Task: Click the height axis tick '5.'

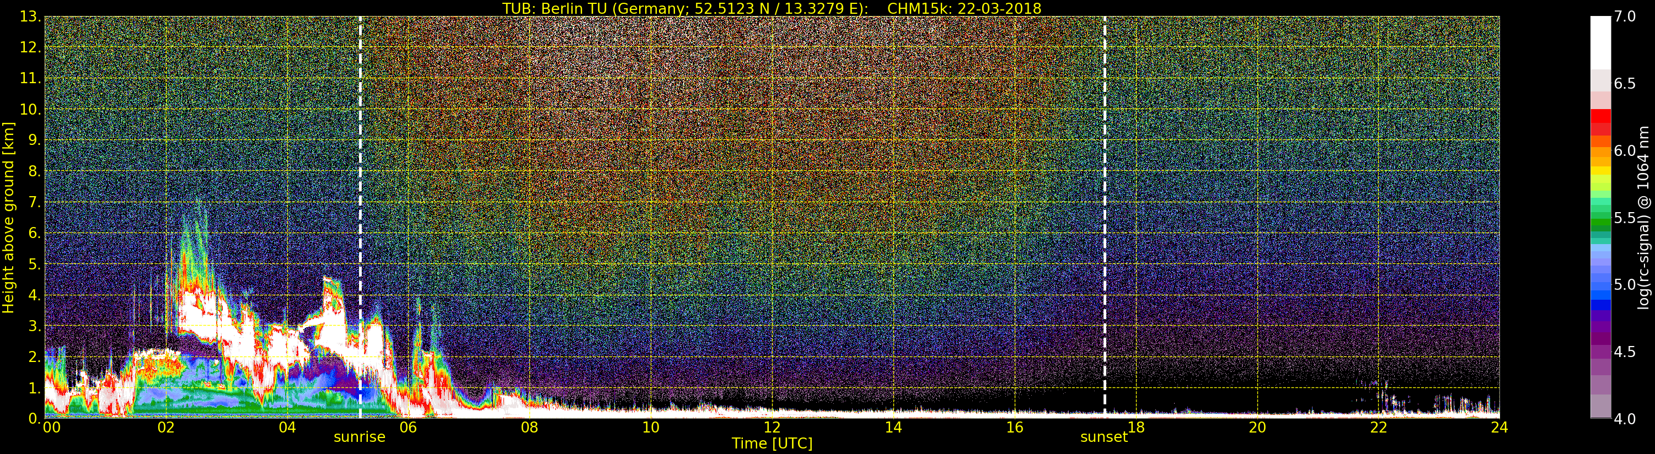Action: click(x=34, y=264)
